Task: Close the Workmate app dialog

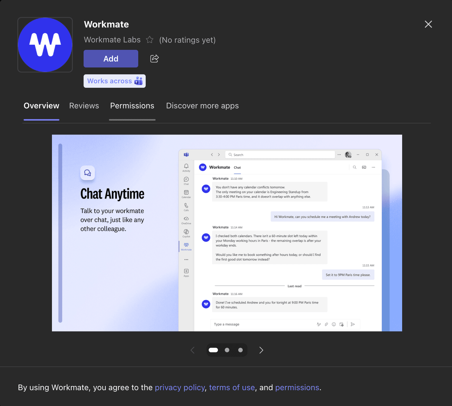Action: [428, 24]
